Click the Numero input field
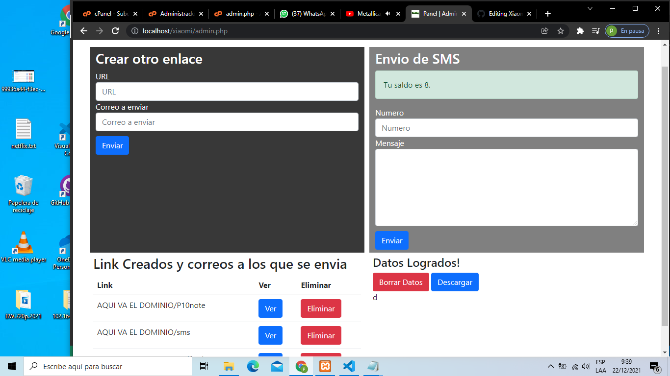The height and width of the screenshot is (376, 670). point(506,128)
